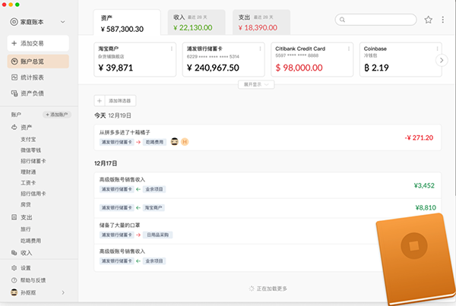Select the 房贷 account
The height and width of the screenshot is (306, 456).
point(26,204)
